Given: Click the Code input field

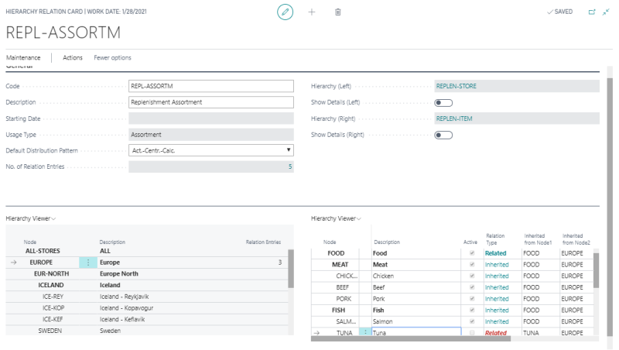Looking at the screenshot, I should 211,86.
